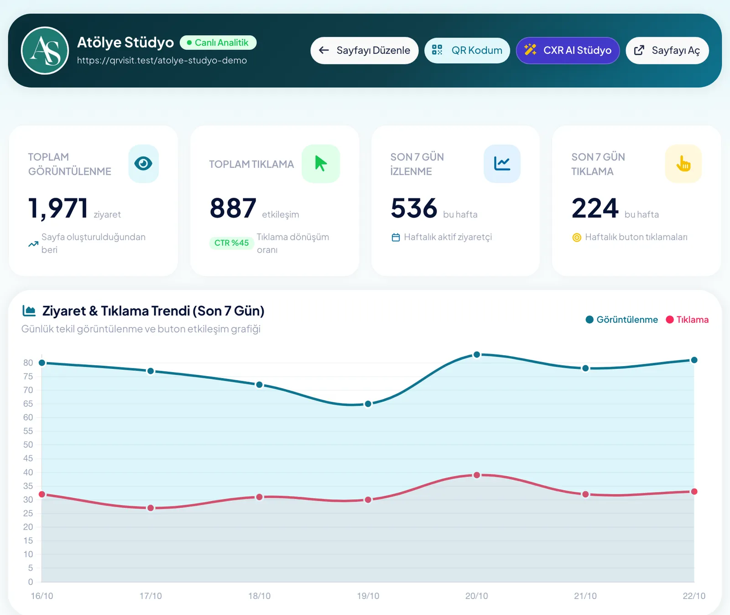
Task: Click the line chart icon on Son 7 Gün İzlenme
Action: tap(502, 163)
